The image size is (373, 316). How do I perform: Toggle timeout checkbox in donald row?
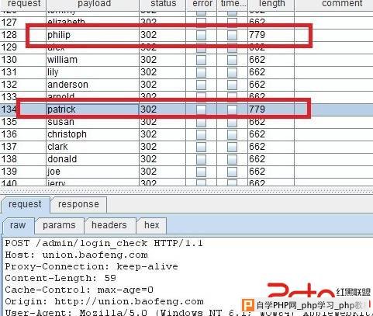(232, 159)
